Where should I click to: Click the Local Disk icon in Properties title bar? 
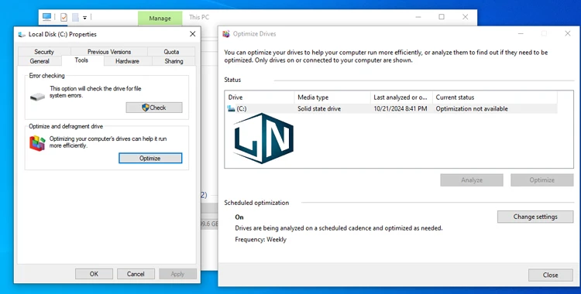tap(22, 35)
